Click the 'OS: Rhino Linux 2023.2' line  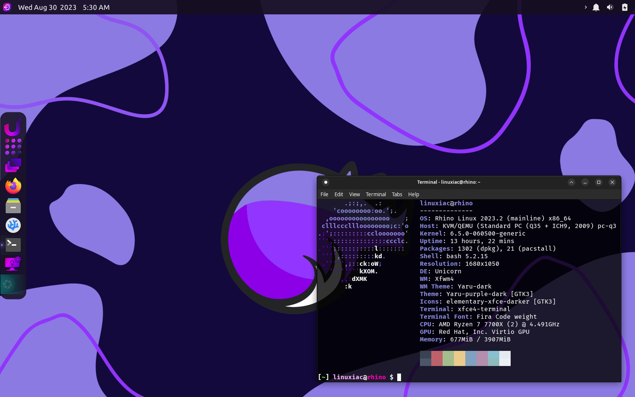(496, 219)
